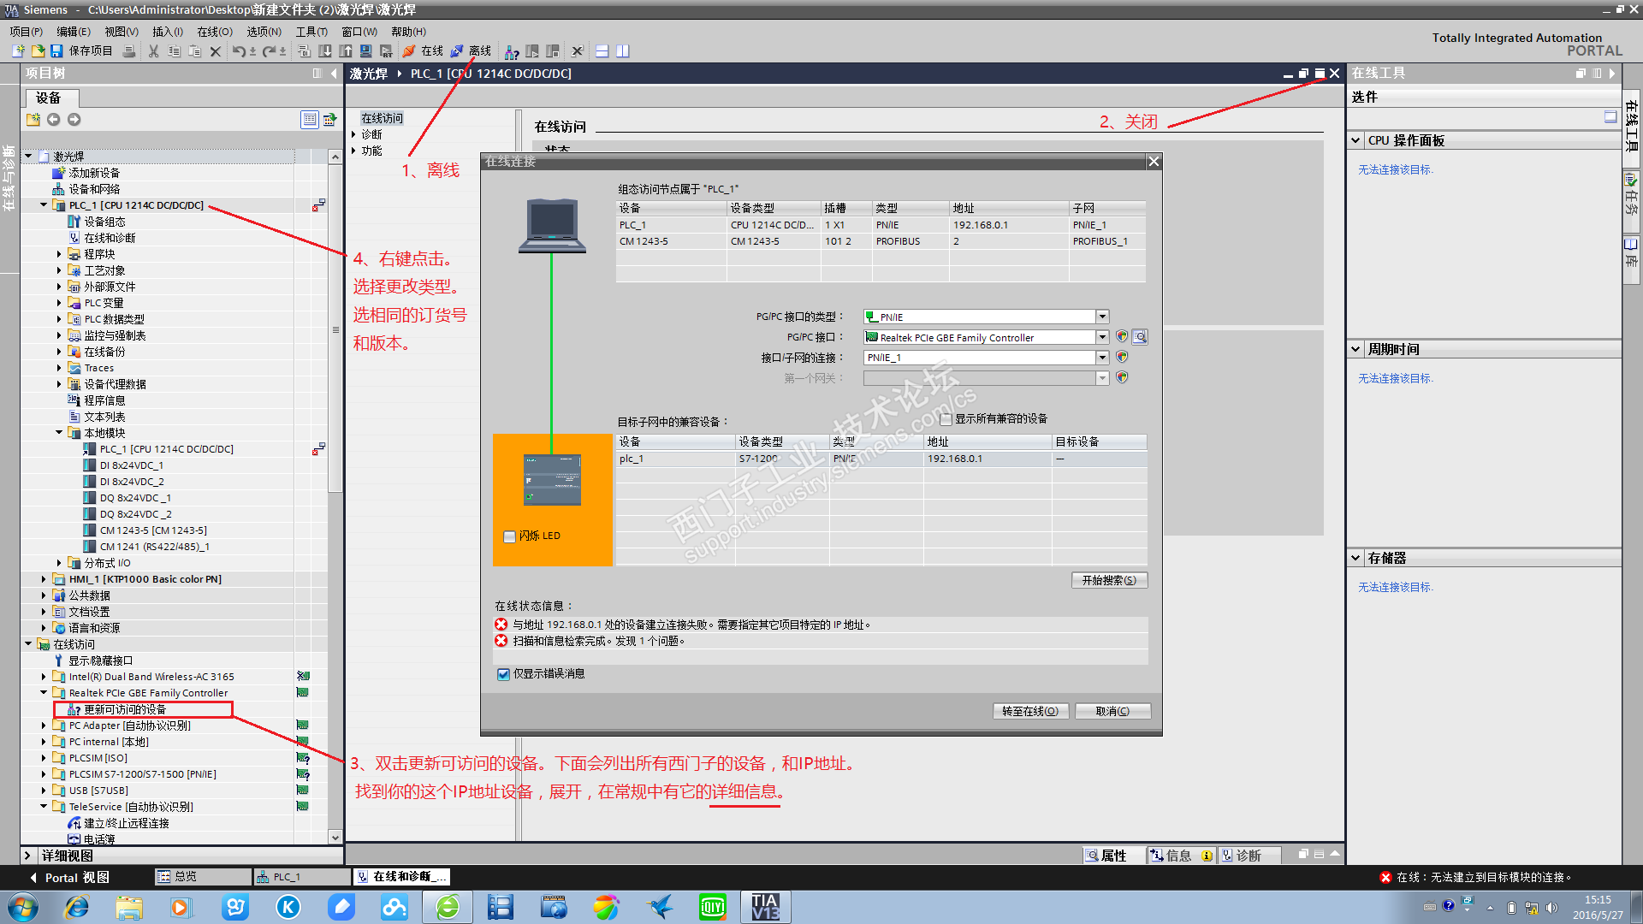
Task: Click the 开始搜索 button
Action: [x=1109, y=580]
